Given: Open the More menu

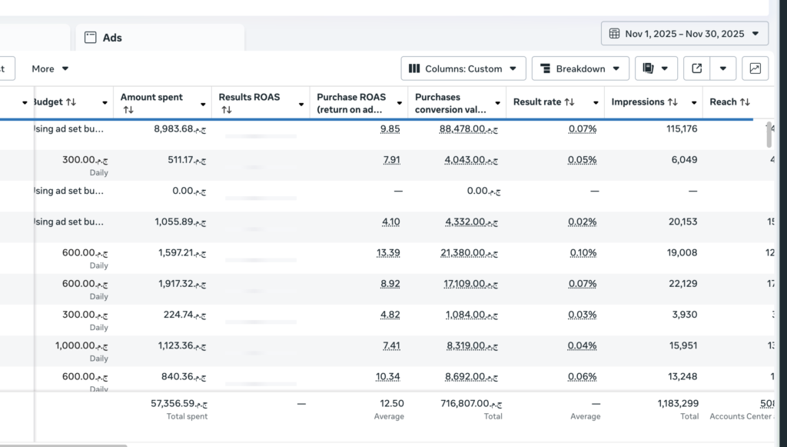Looking at the screenshot, I should (50, 68).
